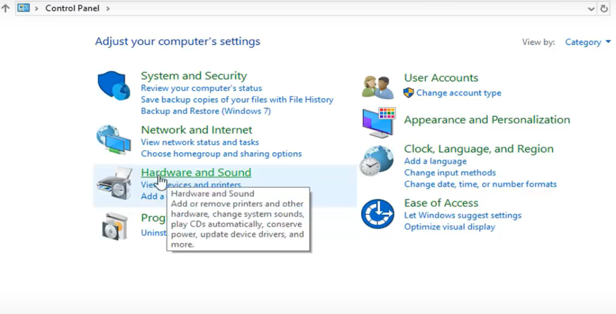Refresh the Control Panel view
Image resolution: width=616 pixels, height=314 pixels.
click(x=604, y=8)
